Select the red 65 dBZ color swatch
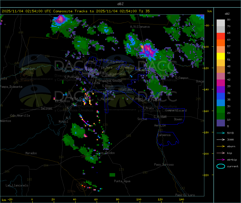 [221, 36]
